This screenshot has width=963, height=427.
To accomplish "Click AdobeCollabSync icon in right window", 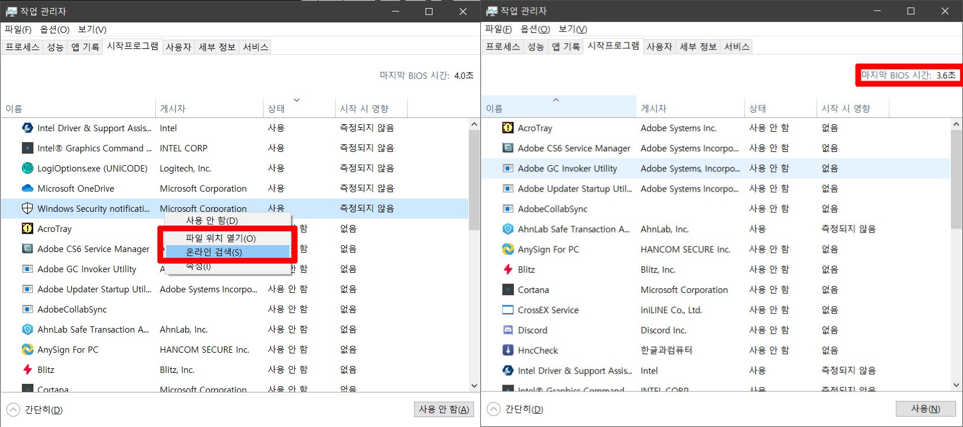I will coord(507,208).
